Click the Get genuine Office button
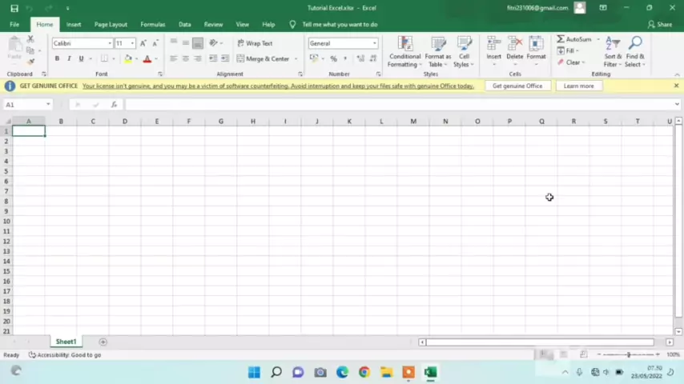Viewport: 684px width, 384px height. coord(517,86)
